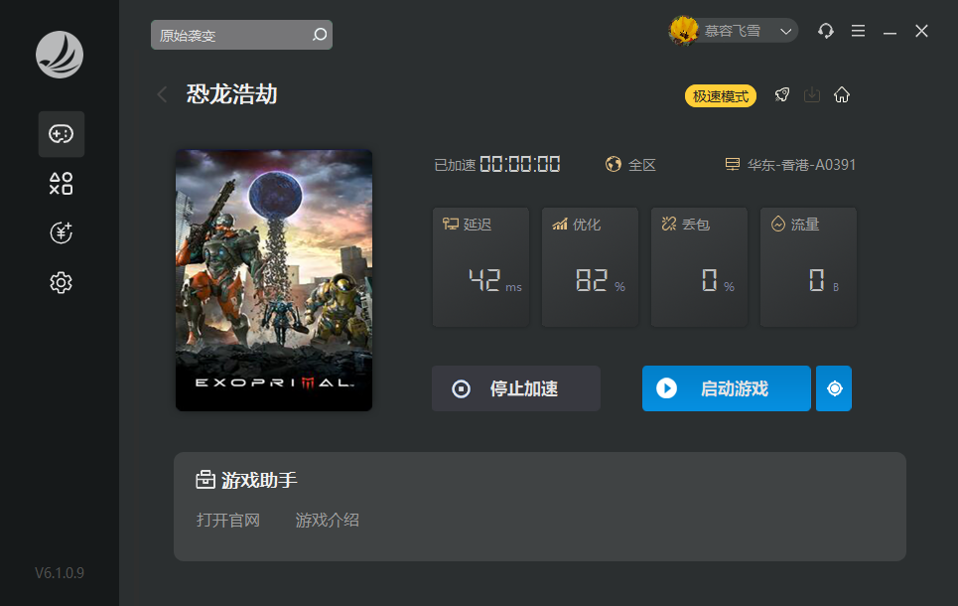The height and width of the screenshot is (606, 958).
Task: Open the 打开官网 official website link
Action: (228, 520)
